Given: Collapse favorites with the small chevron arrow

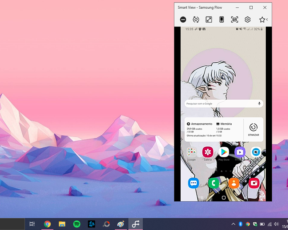Looking at the screenshot, I should 267,20.
